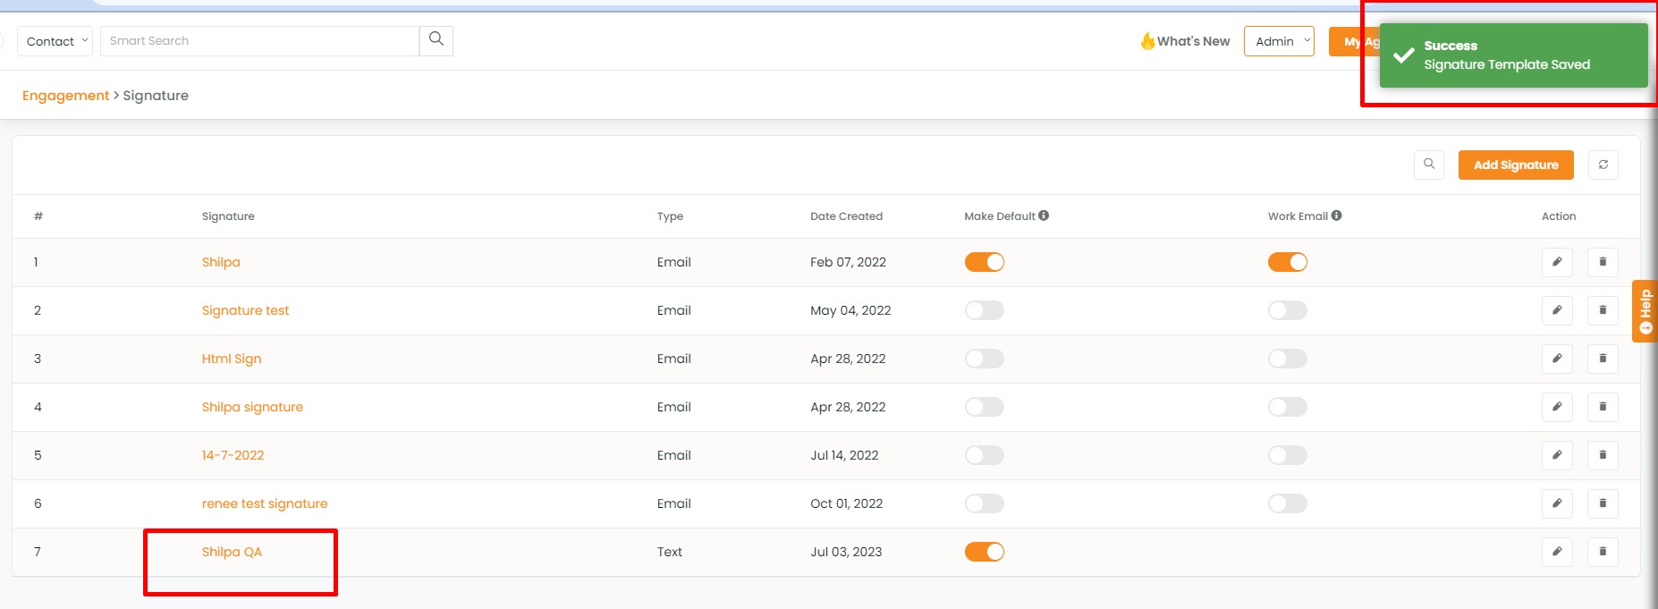Enable Make Default for Signature test
This screenshot has width=1658, height=609.
(x=984, y=310)
